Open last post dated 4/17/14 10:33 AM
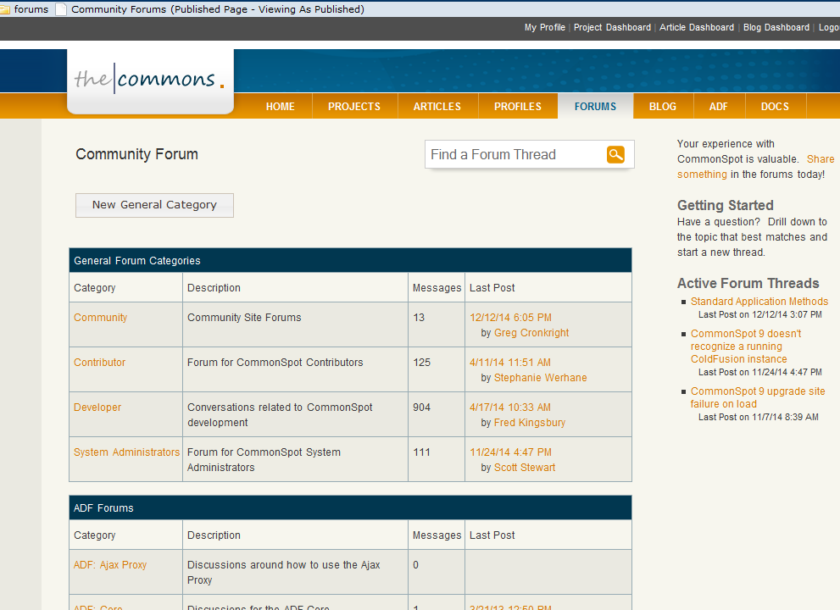840x610 pixels. (510, 408)
